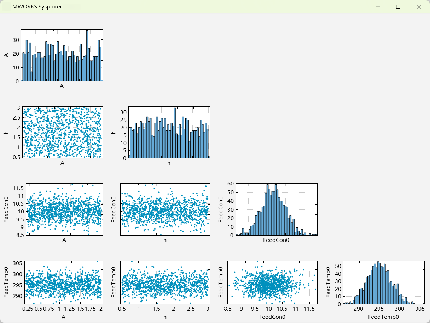This screenshot has height=323, width=430.
Task: Click the FeedTemp0 y-axis label of FeedTemp0 histogram
Action: click(x=329, y=282)
